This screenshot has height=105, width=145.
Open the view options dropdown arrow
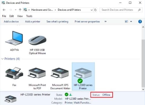[x=131, y=21]
